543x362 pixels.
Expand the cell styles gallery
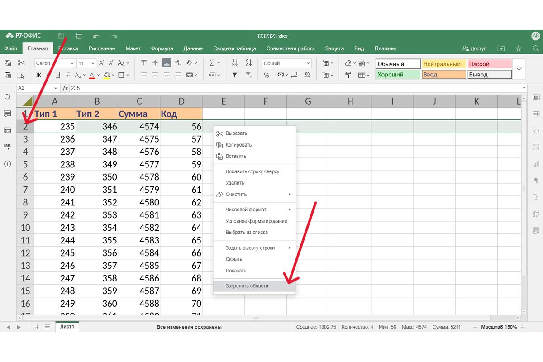pyautogui.click(x=519, y=69)
